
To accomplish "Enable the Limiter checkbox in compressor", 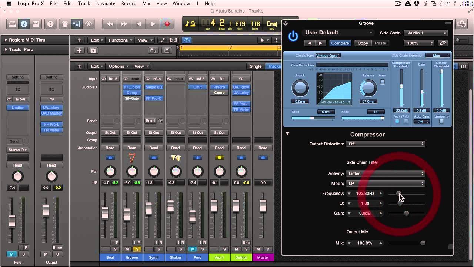I will (441, 122).
